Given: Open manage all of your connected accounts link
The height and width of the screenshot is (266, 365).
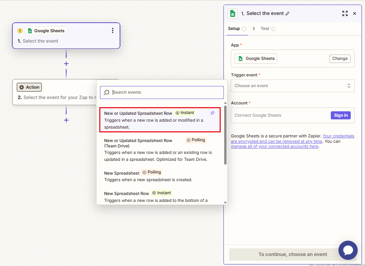Looking at the screenshot, I should 275,146.
